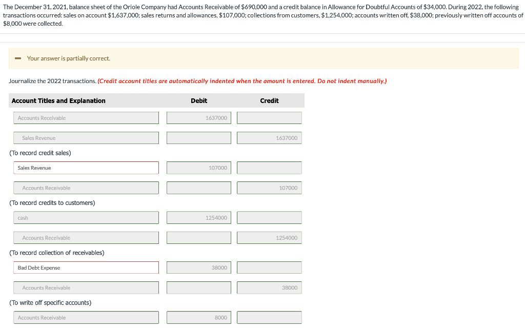525x329 pixels.
Task: Click the debit field showing 8000
Action: pos(199,318)
